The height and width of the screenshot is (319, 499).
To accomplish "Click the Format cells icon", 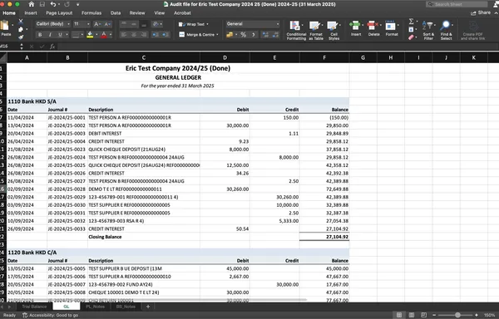I will [x=390, y=25].
